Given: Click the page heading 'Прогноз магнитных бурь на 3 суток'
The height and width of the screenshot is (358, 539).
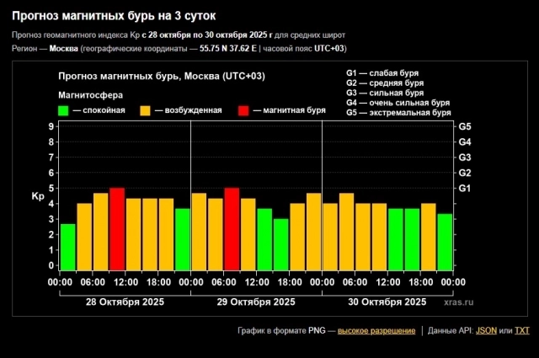Looking at the screenshot, I should point(115,15).
